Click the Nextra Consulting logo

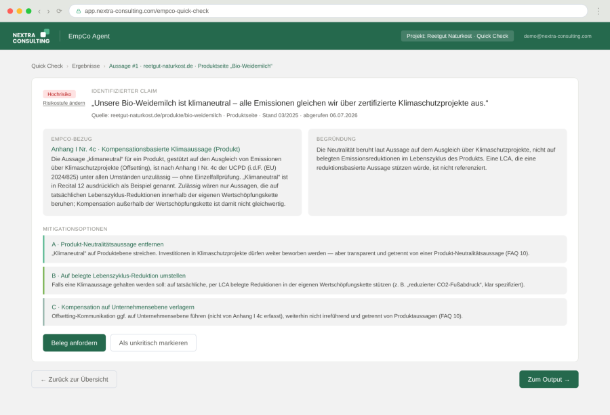tap(31, 36)
